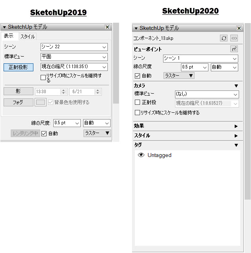Click the relink file icon in the 2020 panel
Image resolution: width=251 pixels, height=253 pixels.
[x=234, y=38]
